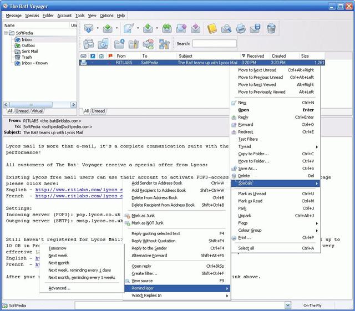
Task: Click the trash can delete icon
Action: coord(271,28)
